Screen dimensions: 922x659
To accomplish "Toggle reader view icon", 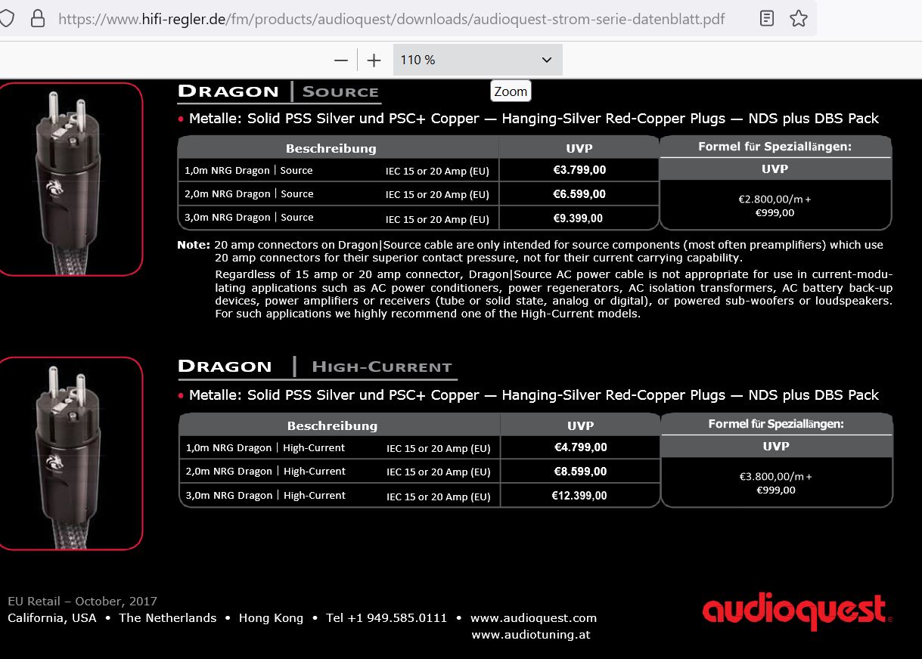I will coord(767,19).
